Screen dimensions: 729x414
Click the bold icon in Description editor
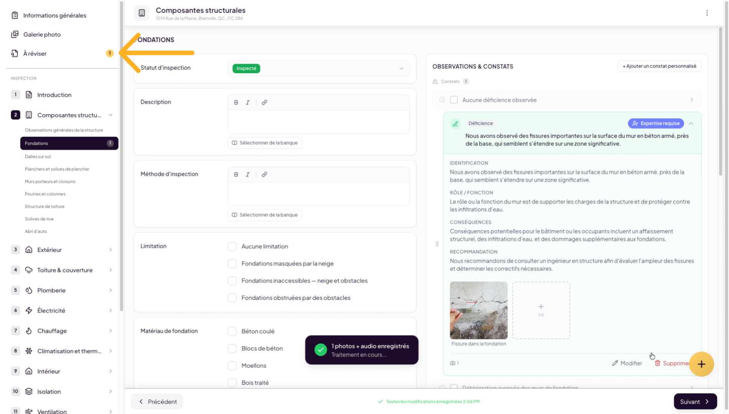[236, 102]
